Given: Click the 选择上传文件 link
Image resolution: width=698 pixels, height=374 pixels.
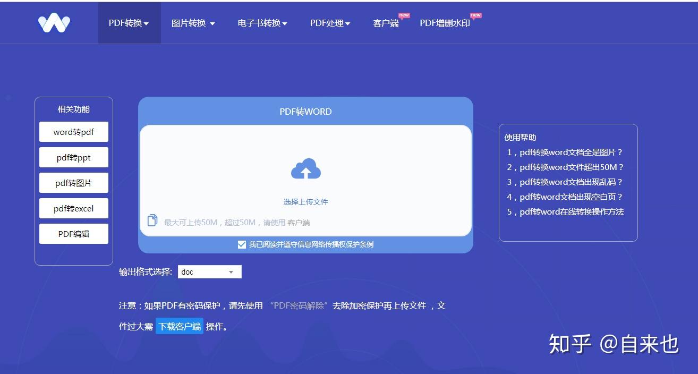Looking at the screenshot, I should click(306, 202).
